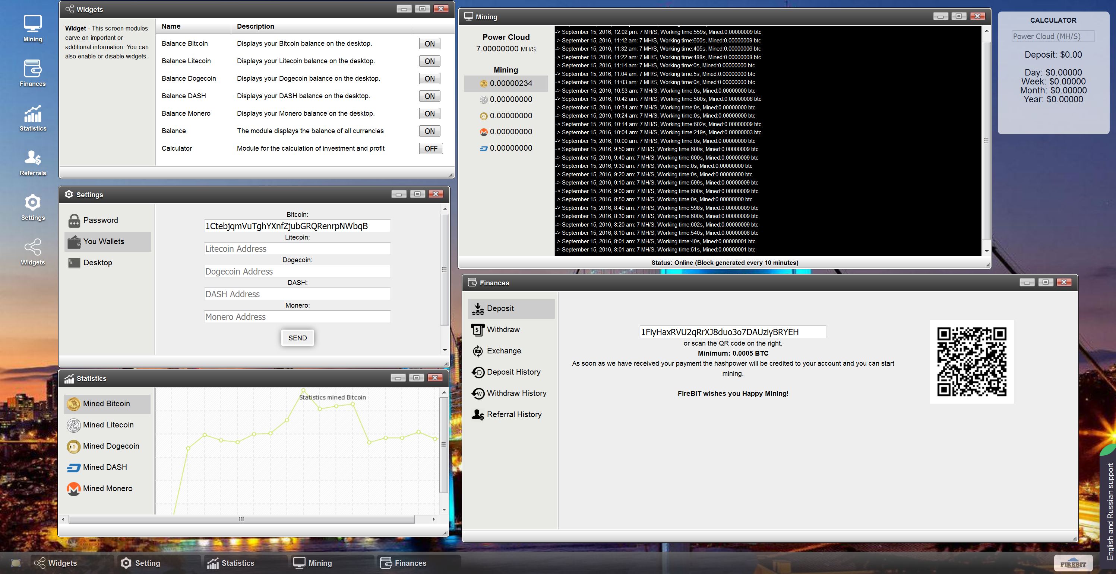The width and height of the screenshot is (1116, 574).
Task: Open the Statistics desktop icon
Action: pyautogui.click(x=33, y=118)
